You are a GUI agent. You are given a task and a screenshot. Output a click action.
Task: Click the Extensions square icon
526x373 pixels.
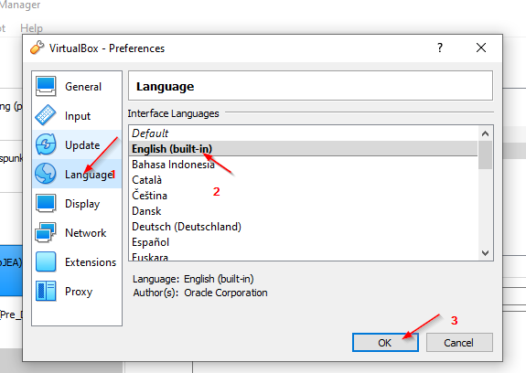coord(46,261)
